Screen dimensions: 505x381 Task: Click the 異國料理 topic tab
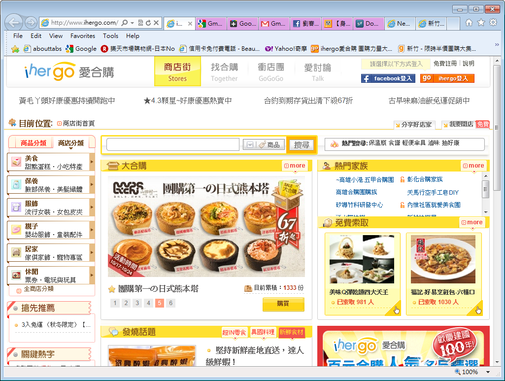pos(263,332)
